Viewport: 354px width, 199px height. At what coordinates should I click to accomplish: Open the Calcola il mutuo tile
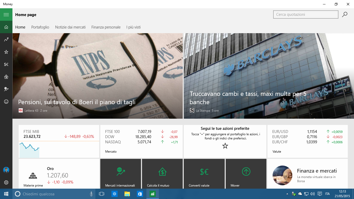coord(162,174)
